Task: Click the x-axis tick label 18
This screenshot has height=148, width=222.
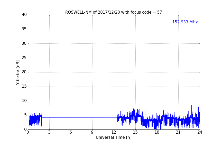Action: [x=157, y=132]
